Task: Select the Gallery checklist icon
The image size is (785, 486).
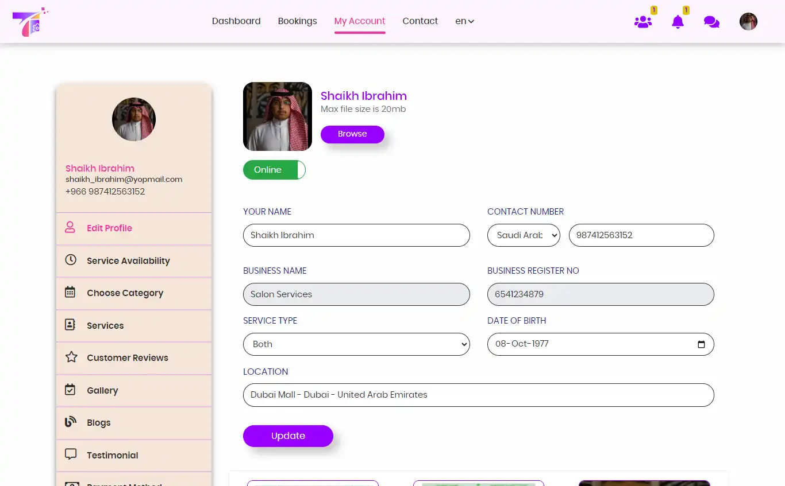Action: pyautogui.click(x=70, y=390)
